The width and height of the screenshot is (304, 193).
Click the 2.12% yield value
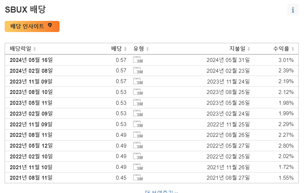286,92
